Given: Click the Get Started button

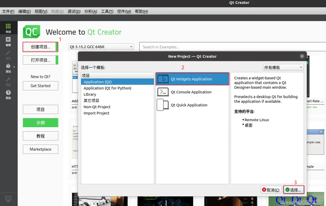Looking at the screenshot, I should click(40, 86).
